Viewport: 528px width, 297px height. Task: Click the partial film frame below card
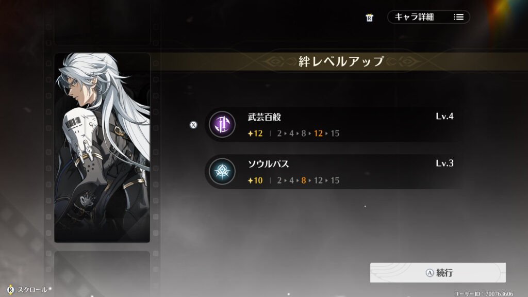coord(102,273)
